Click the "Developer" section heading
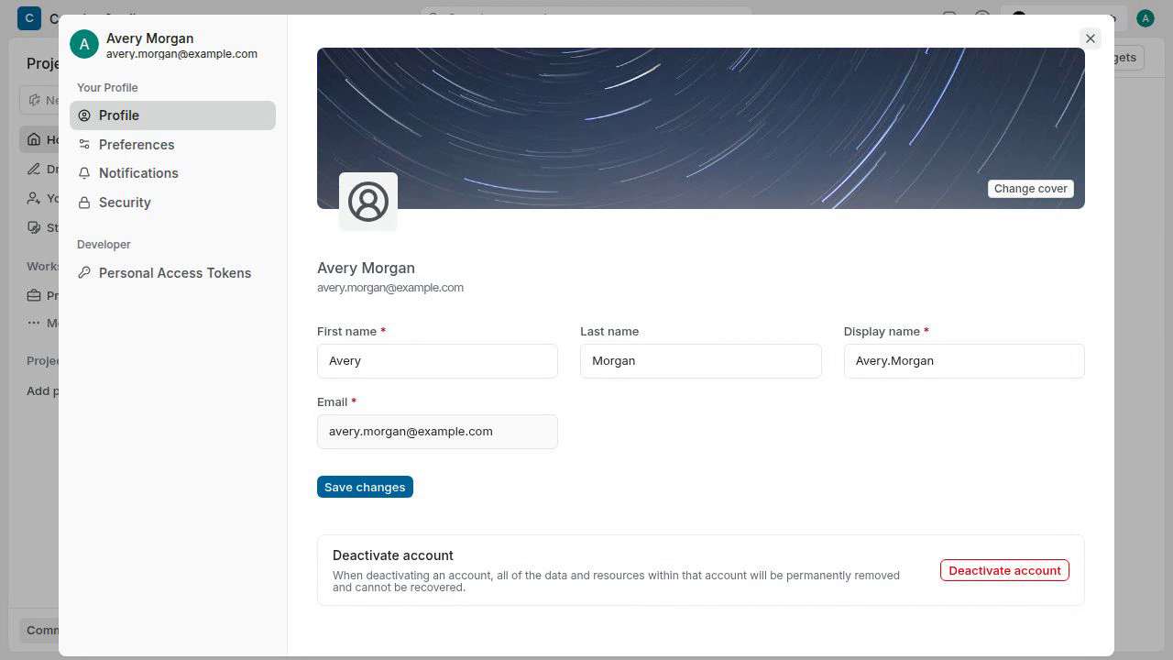This screenshot has height=660, width=1173. point(104,245)
